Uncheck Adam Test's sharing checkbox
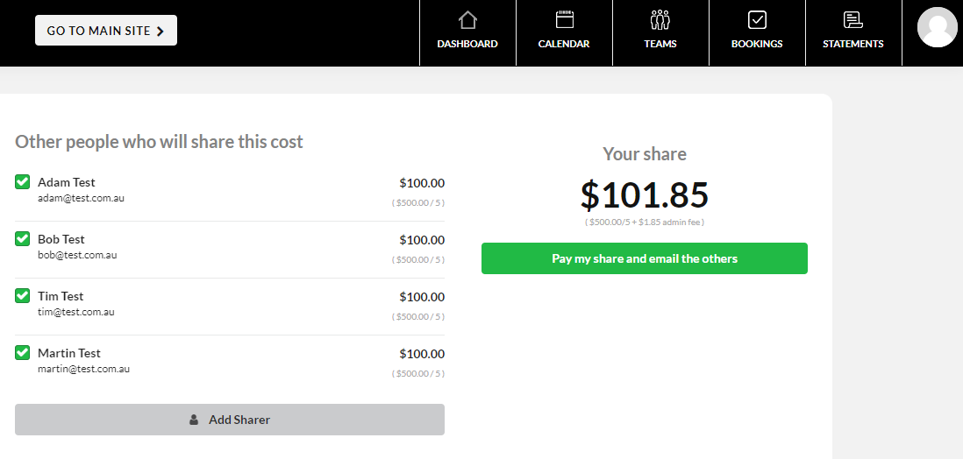Viewport: 963px width, 459px height. (x=23, y=182)
